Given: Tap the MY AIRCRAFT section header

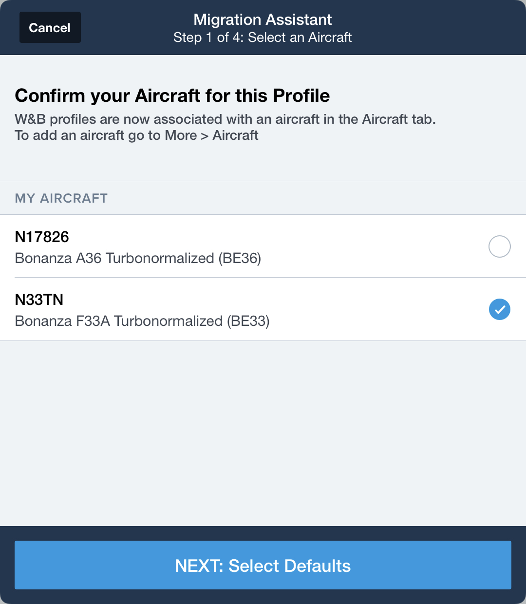Looking at the screenshot, I should point(61,198).
